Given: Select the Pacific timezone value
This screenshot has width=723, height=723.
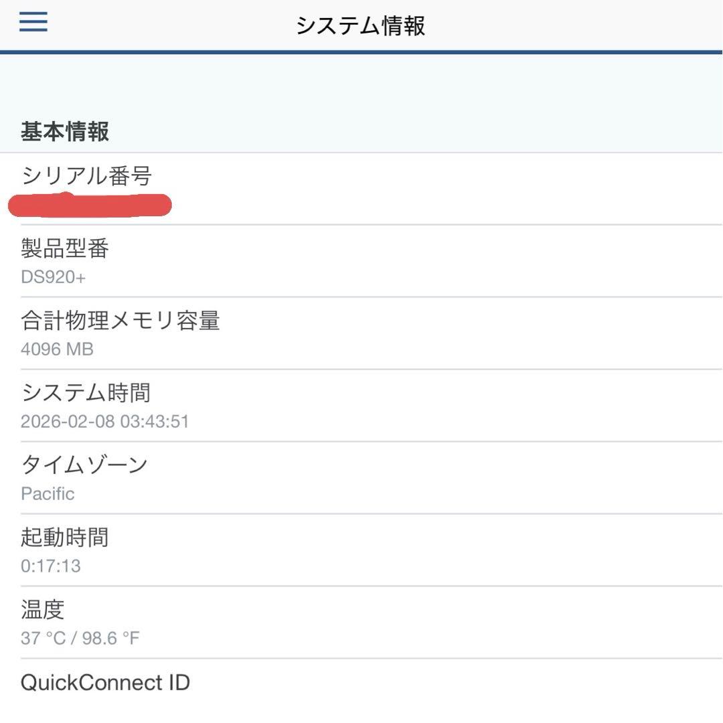Looking at the screenshot, I should (x=47, y=493).
